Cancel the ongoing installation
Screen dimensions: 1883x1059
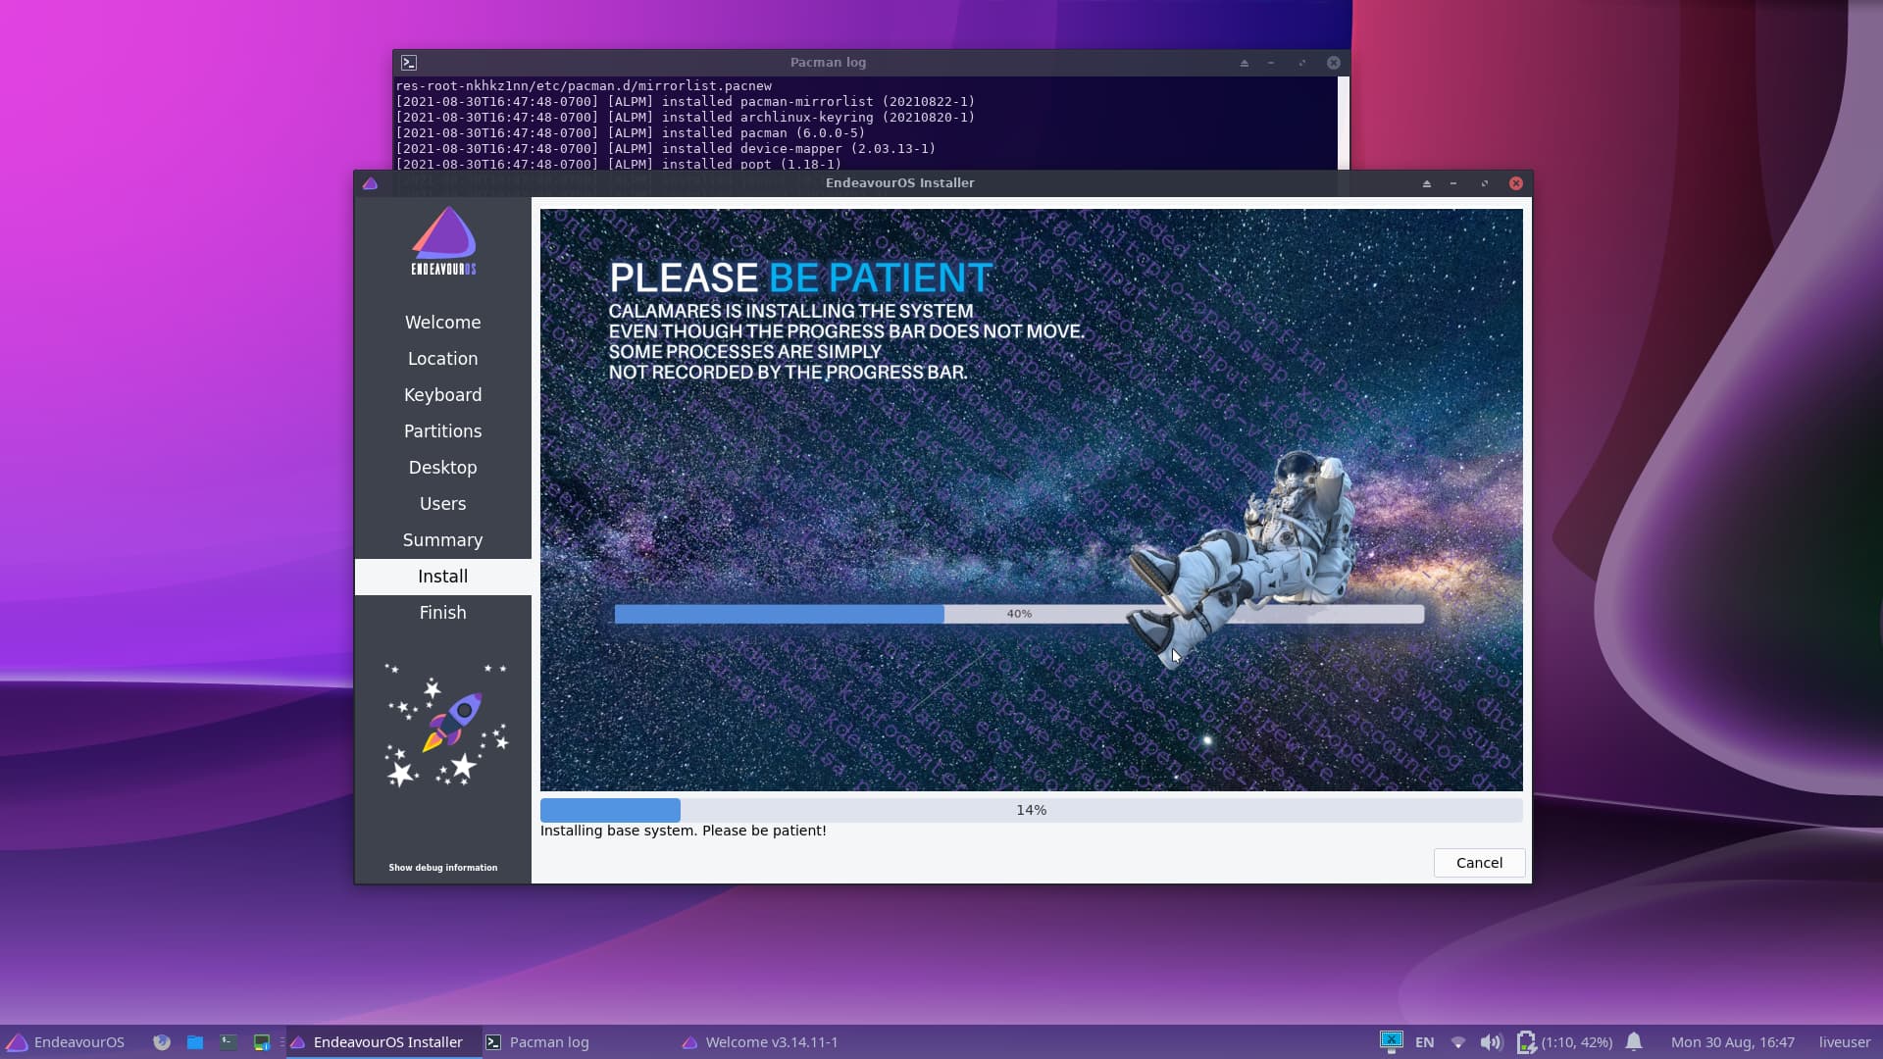[1478, 863]
